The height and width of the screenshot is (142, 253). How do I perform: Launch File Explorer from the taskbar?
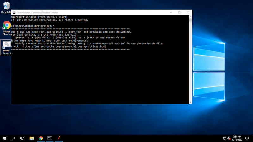pos(32,138)
